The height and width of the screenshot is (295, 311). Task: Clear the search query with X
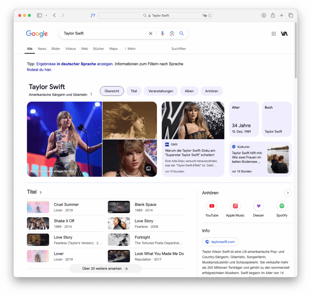tap(151, 33)
